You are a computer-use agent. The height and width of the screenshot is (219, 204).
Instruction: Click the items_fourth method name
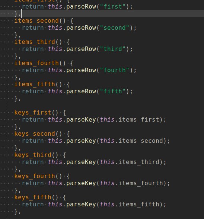coord(36,63)
